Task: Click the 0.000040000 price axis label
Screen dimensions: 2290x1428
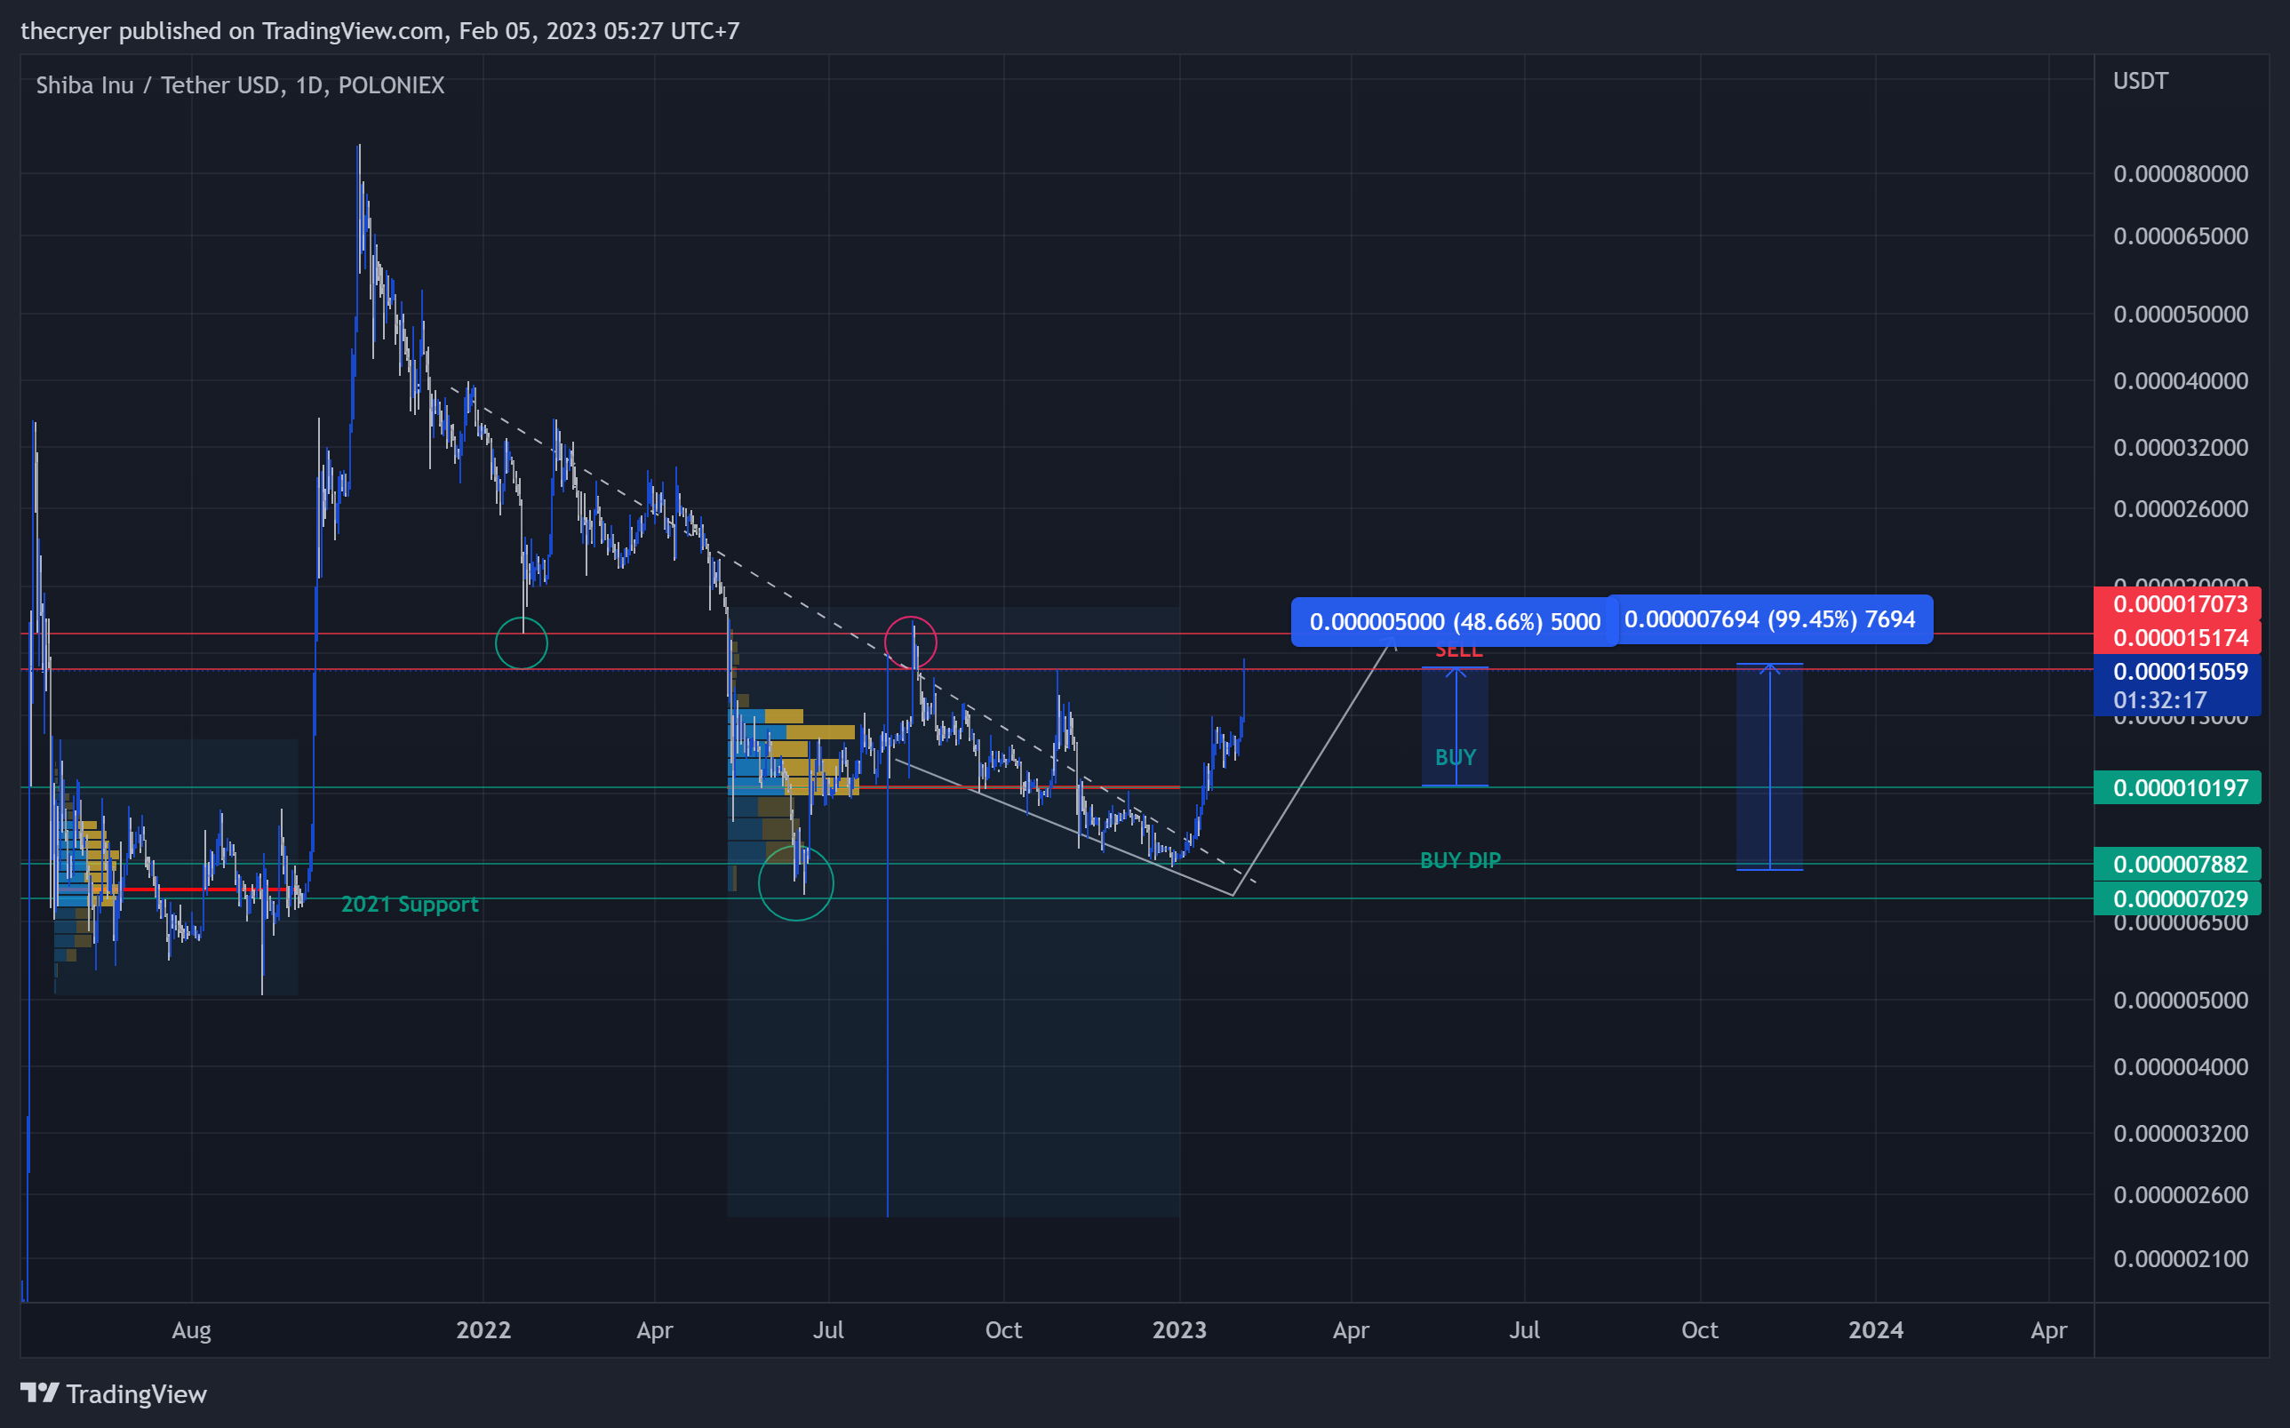Action: pos(2181,380)
